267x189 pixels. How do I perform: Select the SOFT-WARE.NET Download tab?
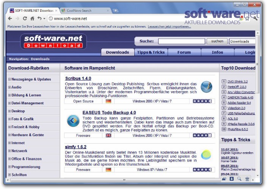(34, 11)
